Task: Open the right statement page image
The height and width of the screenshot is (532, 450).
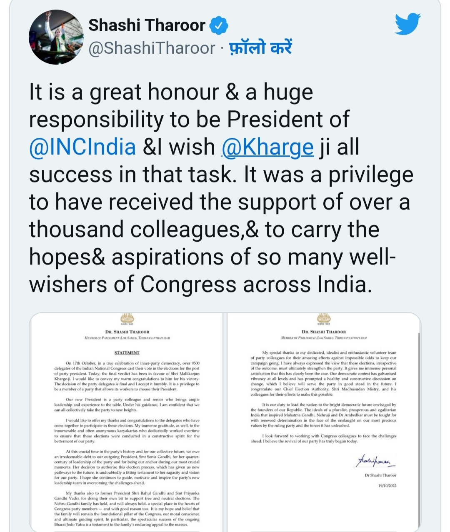Action: (324, 421)
